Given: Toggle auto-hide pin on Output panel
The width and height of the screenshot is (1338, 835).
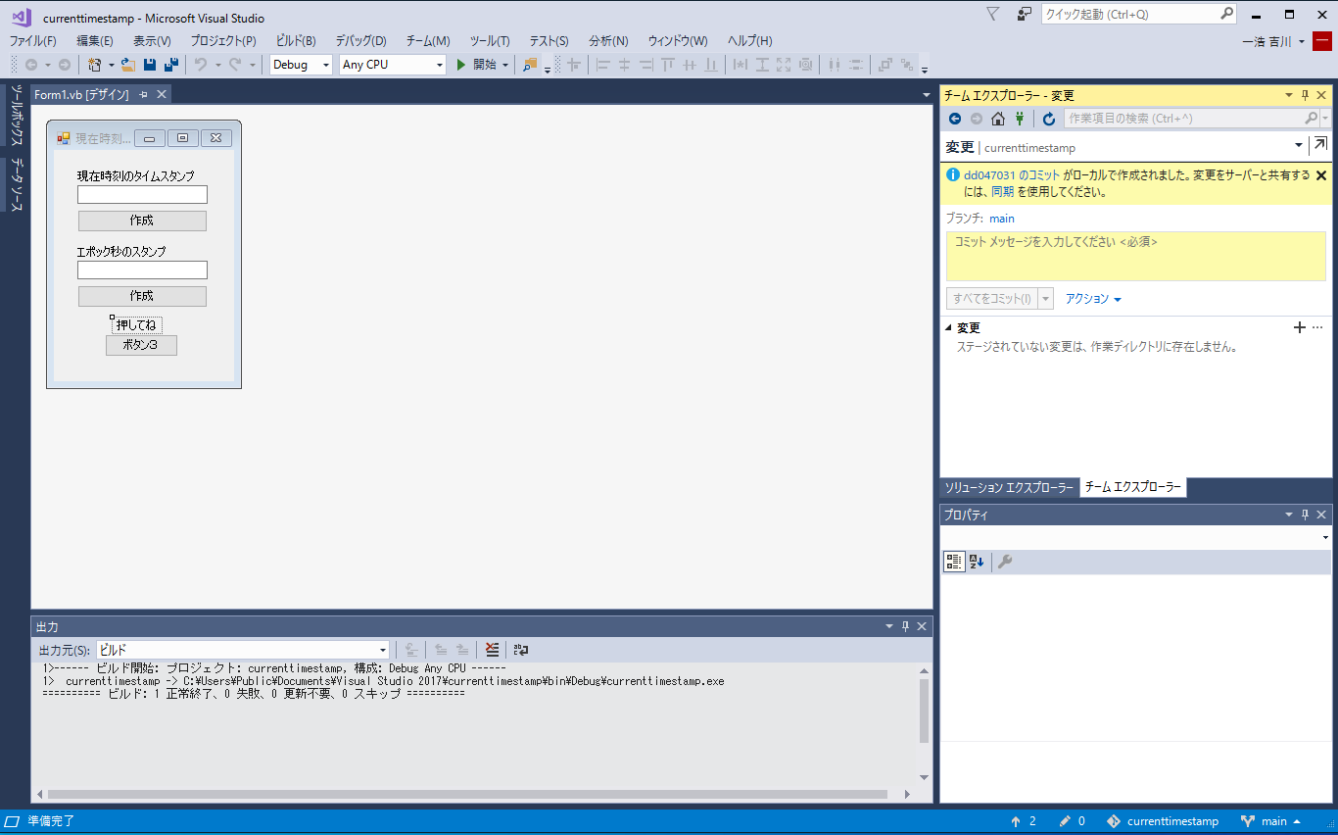Looking at the screenshot, I should [906, 626].
